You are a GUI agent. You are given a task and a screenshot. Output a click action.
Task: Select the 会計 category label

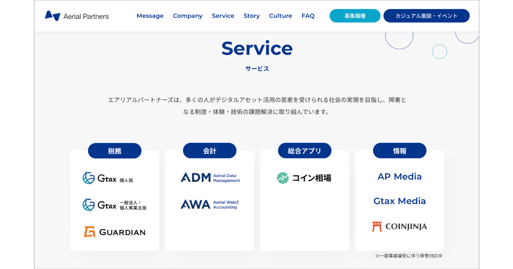(x=209, y=151)
